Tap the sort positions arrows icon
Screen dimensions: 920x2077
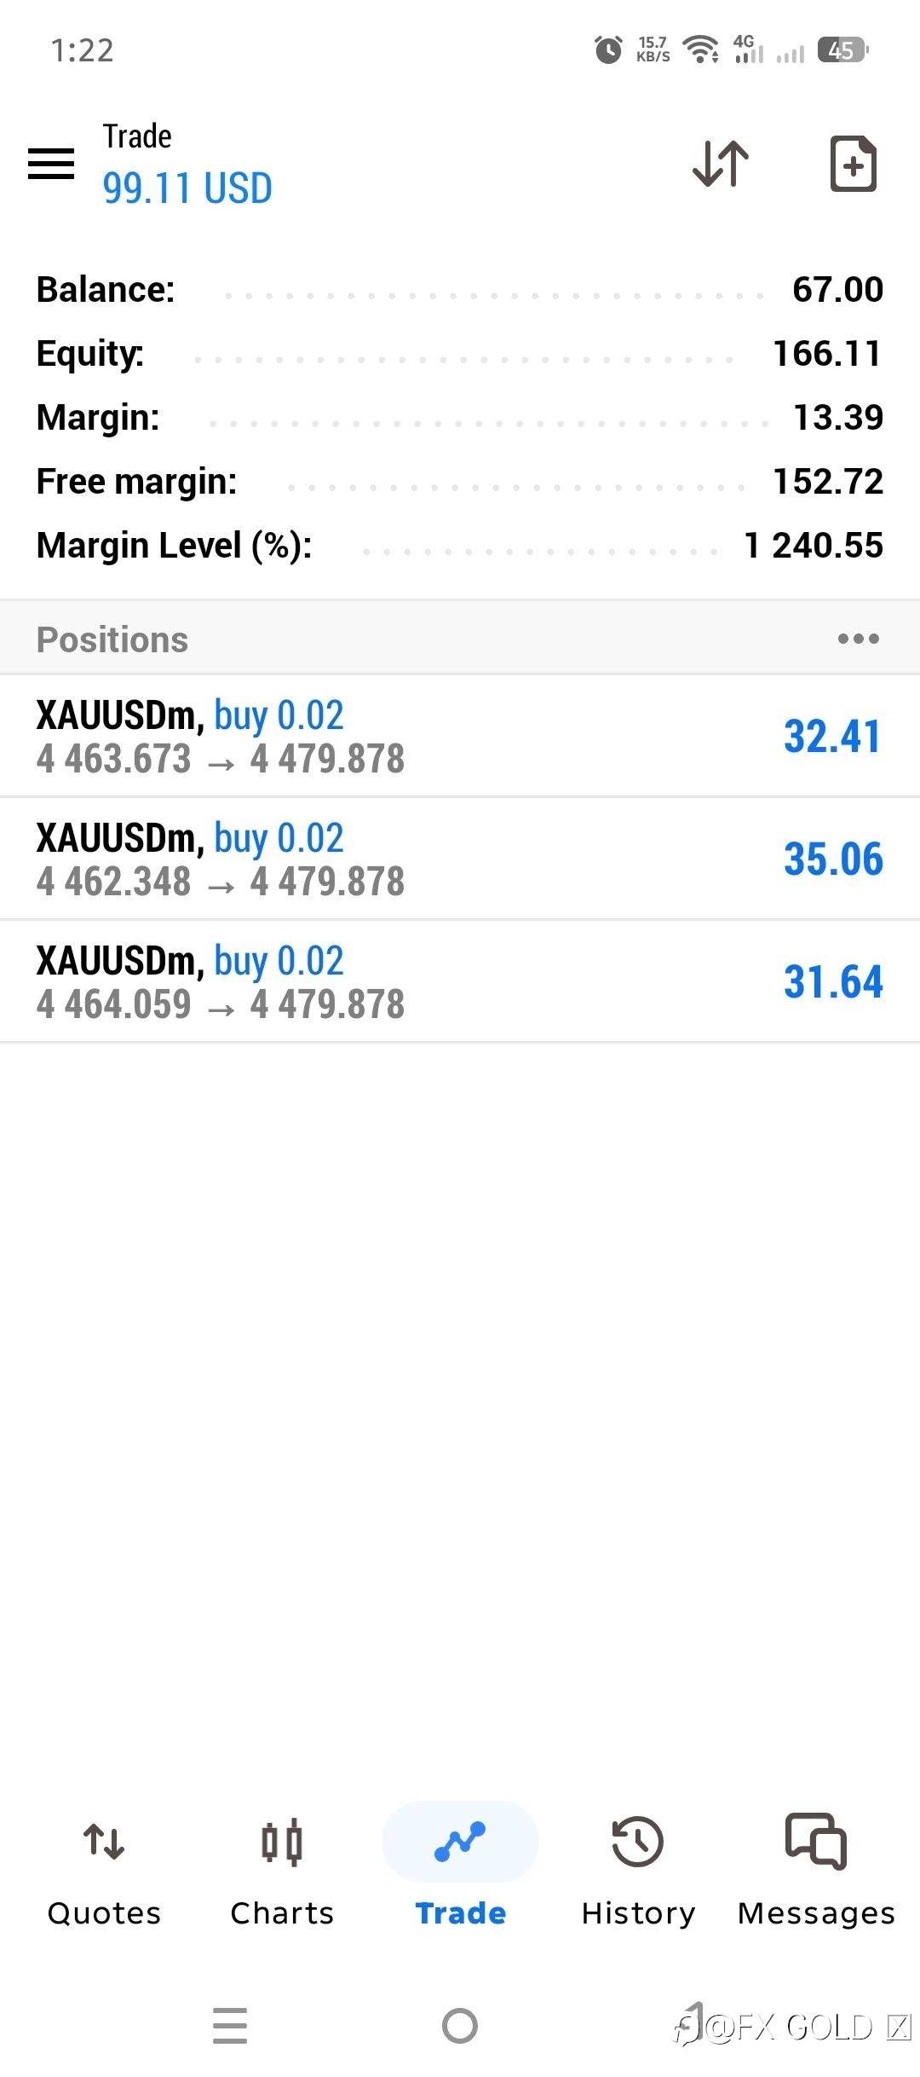click(x=721, y=163)
